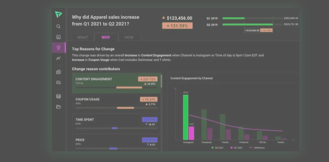Image resolution: width=329 pixels, height=162 pixels.
Task: Open the bar chart dashboard sidebar icon
Action: (x=58, y=37)
